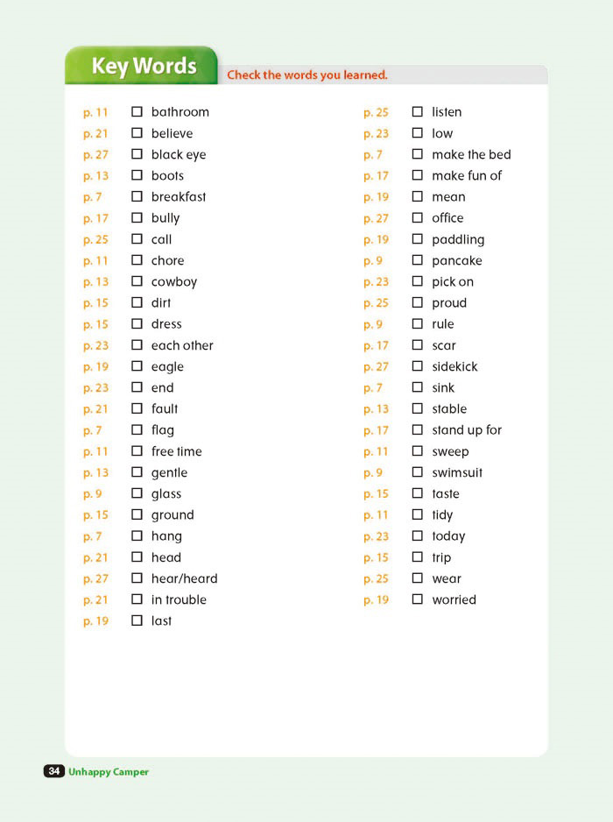Click the Key Words green header tab
This screenshot has width=613, height=822.
[x=142, y=66]
